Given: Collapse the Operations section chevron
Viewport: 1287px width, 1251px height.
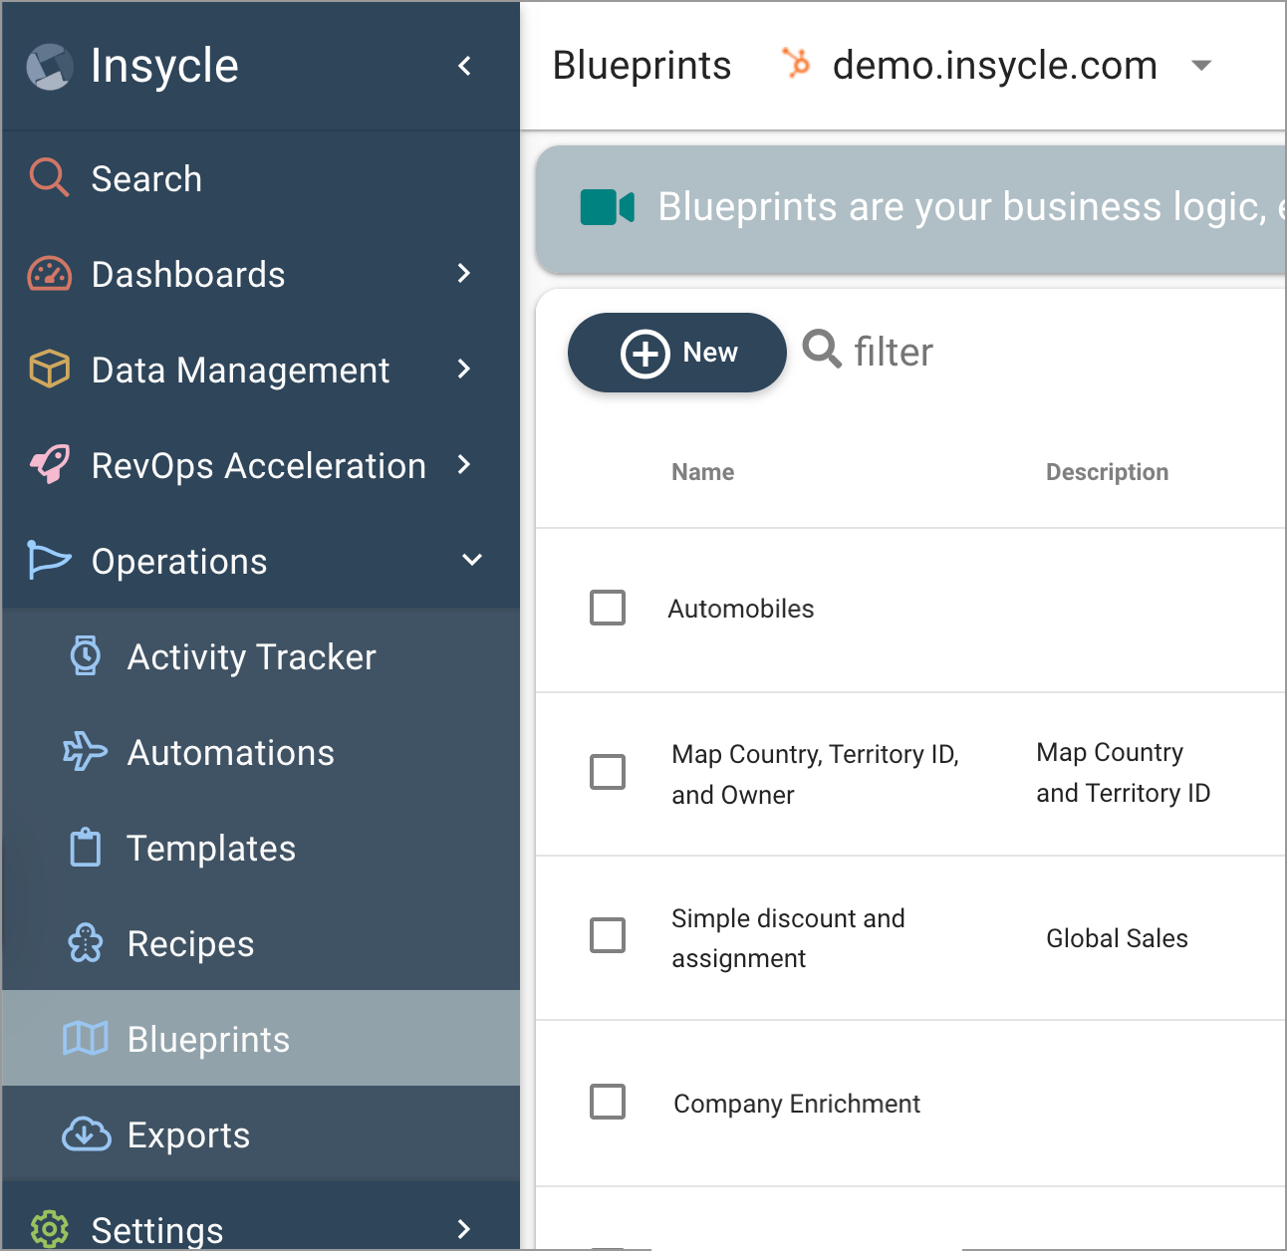Looking at the screenshot, I should (x=472, y=560).
